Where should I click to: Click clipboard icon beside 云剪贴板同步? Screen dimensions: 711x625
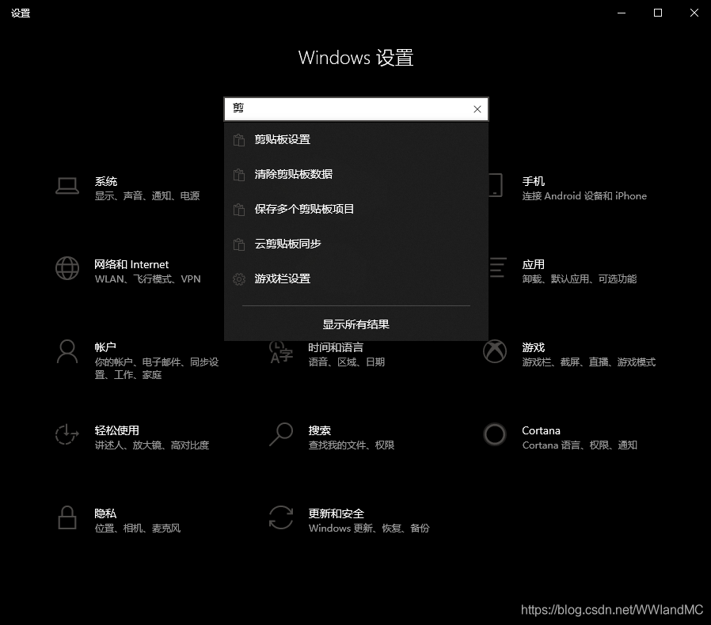[x=239, y=244]
